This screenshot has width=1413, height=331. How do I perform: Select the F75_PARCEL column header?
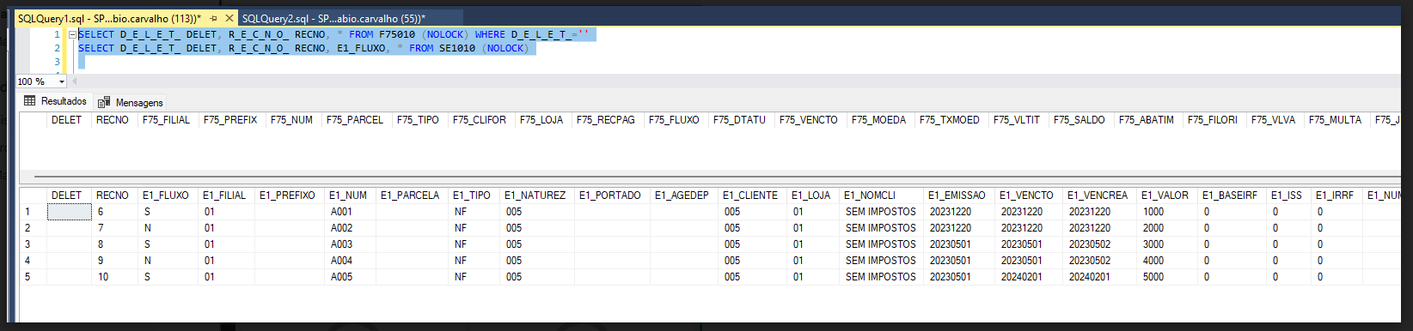(x=355, y=120)
